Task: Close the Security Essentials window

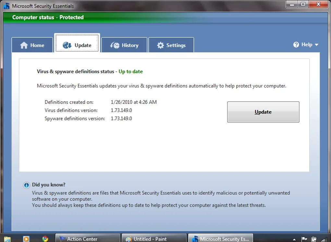Action: [319, 5]
